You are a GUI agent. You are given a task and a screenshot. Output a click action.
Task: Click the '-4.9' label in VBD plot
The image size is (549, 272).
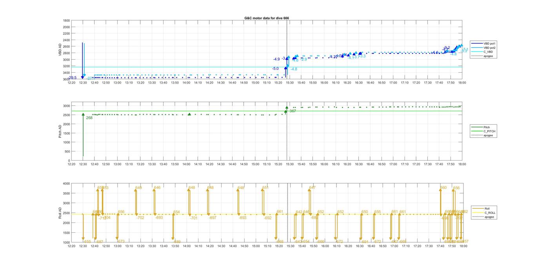tap(276, 59)
